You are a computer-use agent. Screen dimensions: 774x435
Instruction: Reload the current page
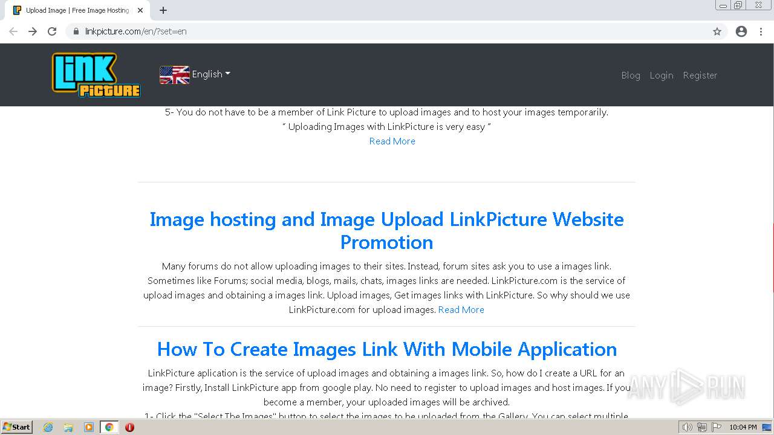(52, 31)
